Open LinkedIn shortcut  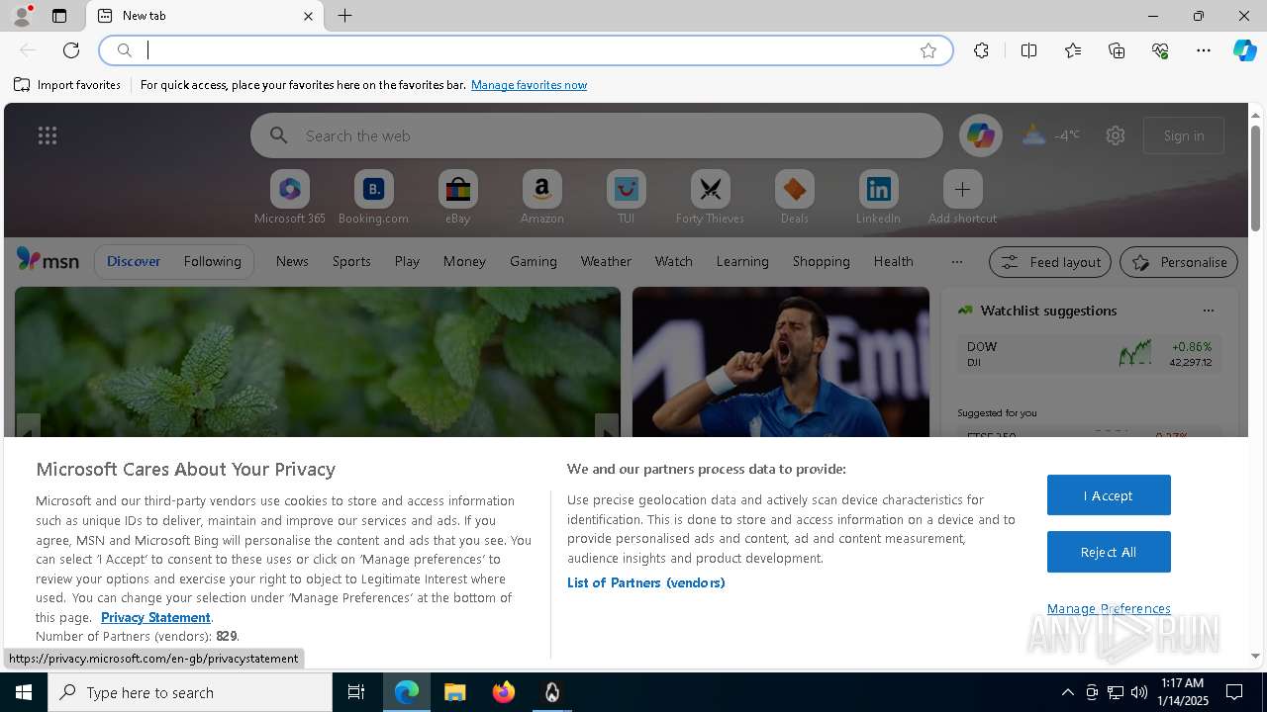pos(878,198)
